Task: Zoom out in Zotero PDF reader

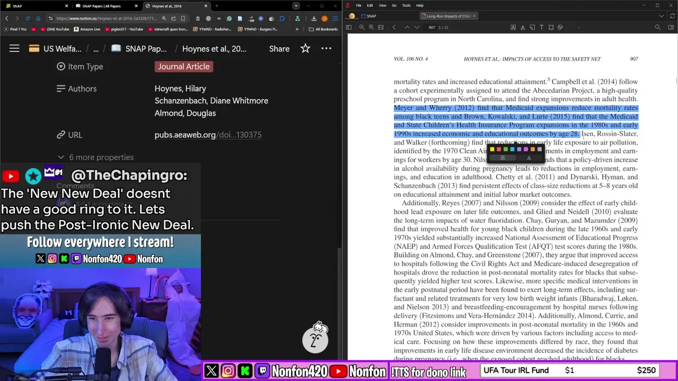Action: 362,27
